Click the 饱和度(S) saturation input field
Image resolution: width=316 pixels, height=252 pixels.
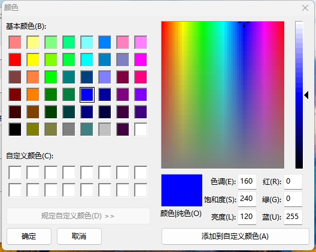pos(247,199)
